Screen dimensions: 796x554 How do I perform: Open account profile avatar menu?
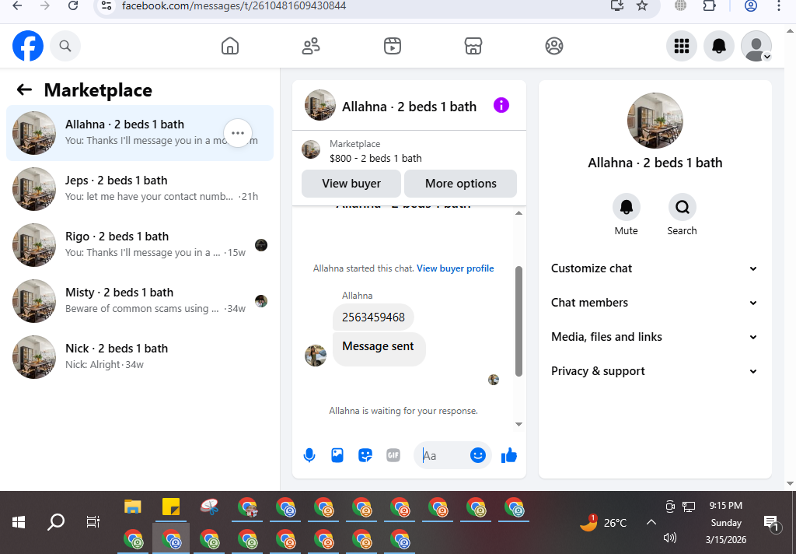coord(756,46)
